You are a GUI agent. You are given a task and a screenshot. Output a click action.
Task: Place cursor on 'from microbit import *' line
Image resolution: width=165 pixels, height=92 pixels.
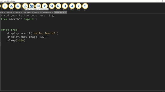[19, 19]
